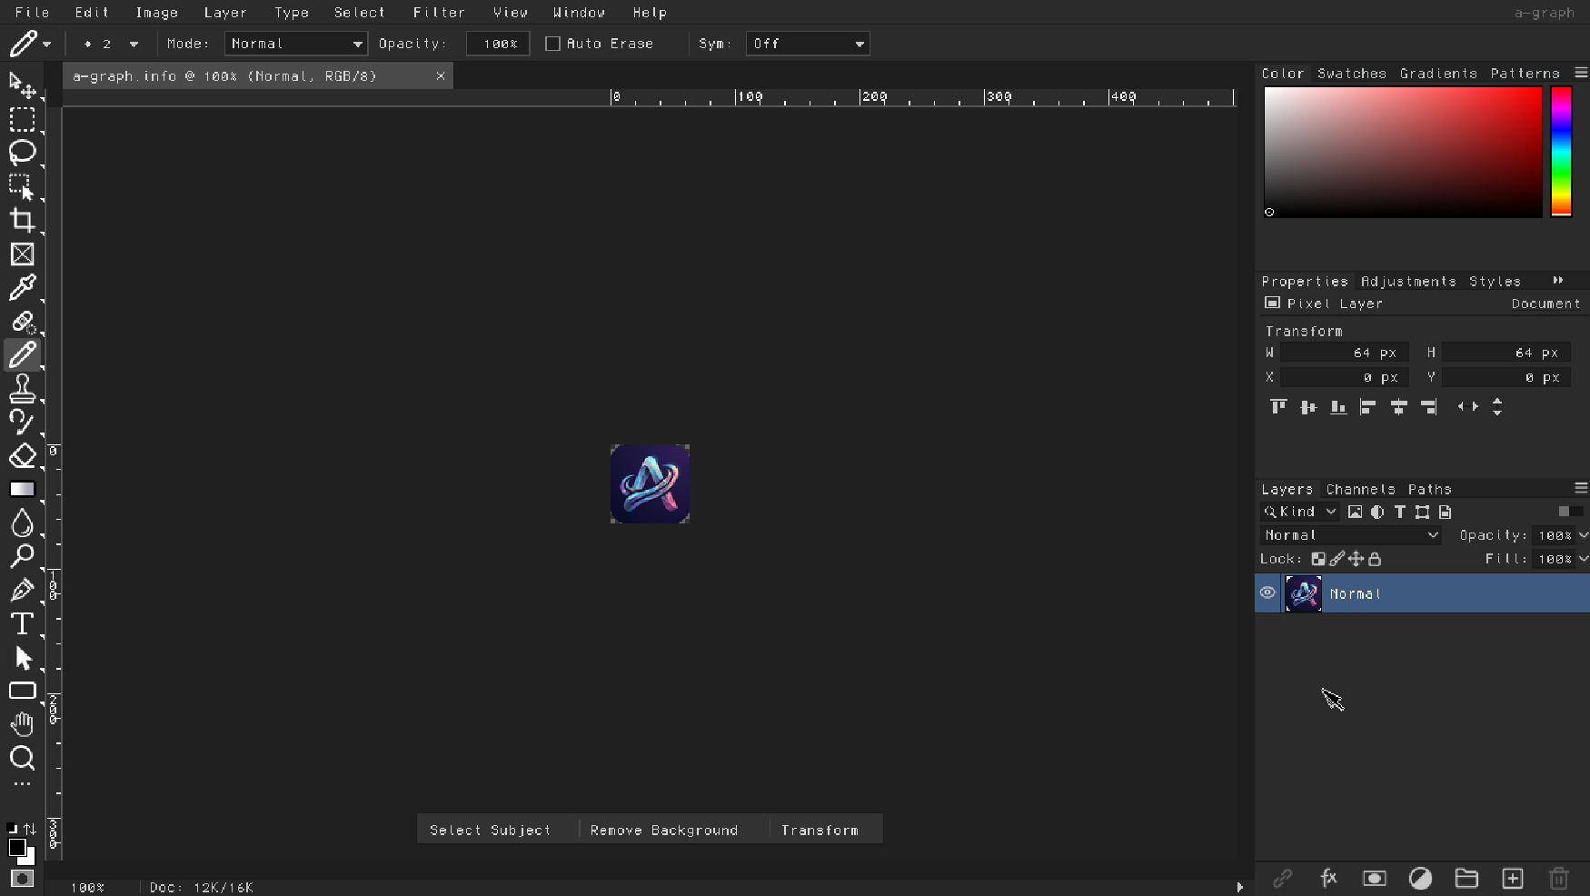The height and width of the screenshot is (896, 1590).
Task: Select the Eraser tool
Action: pyautogui.click(x=22, y=455)
